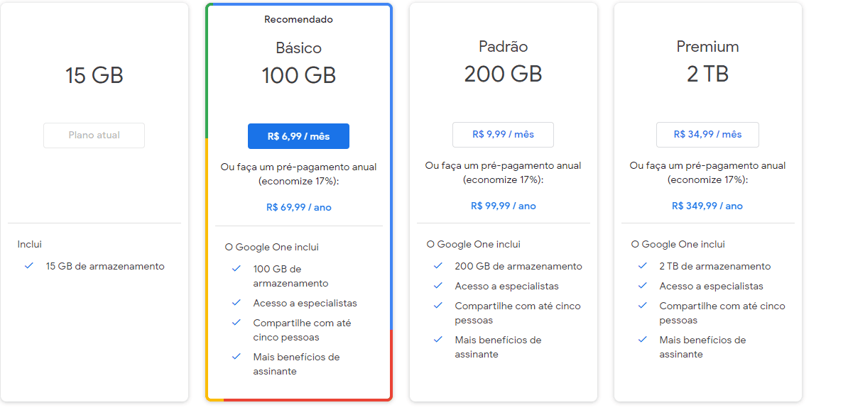The height and width of the screenshot is (410, 848).
Task: Click checkmark beside 200 GB de armazenamento
Action: (x=438, y=266)
